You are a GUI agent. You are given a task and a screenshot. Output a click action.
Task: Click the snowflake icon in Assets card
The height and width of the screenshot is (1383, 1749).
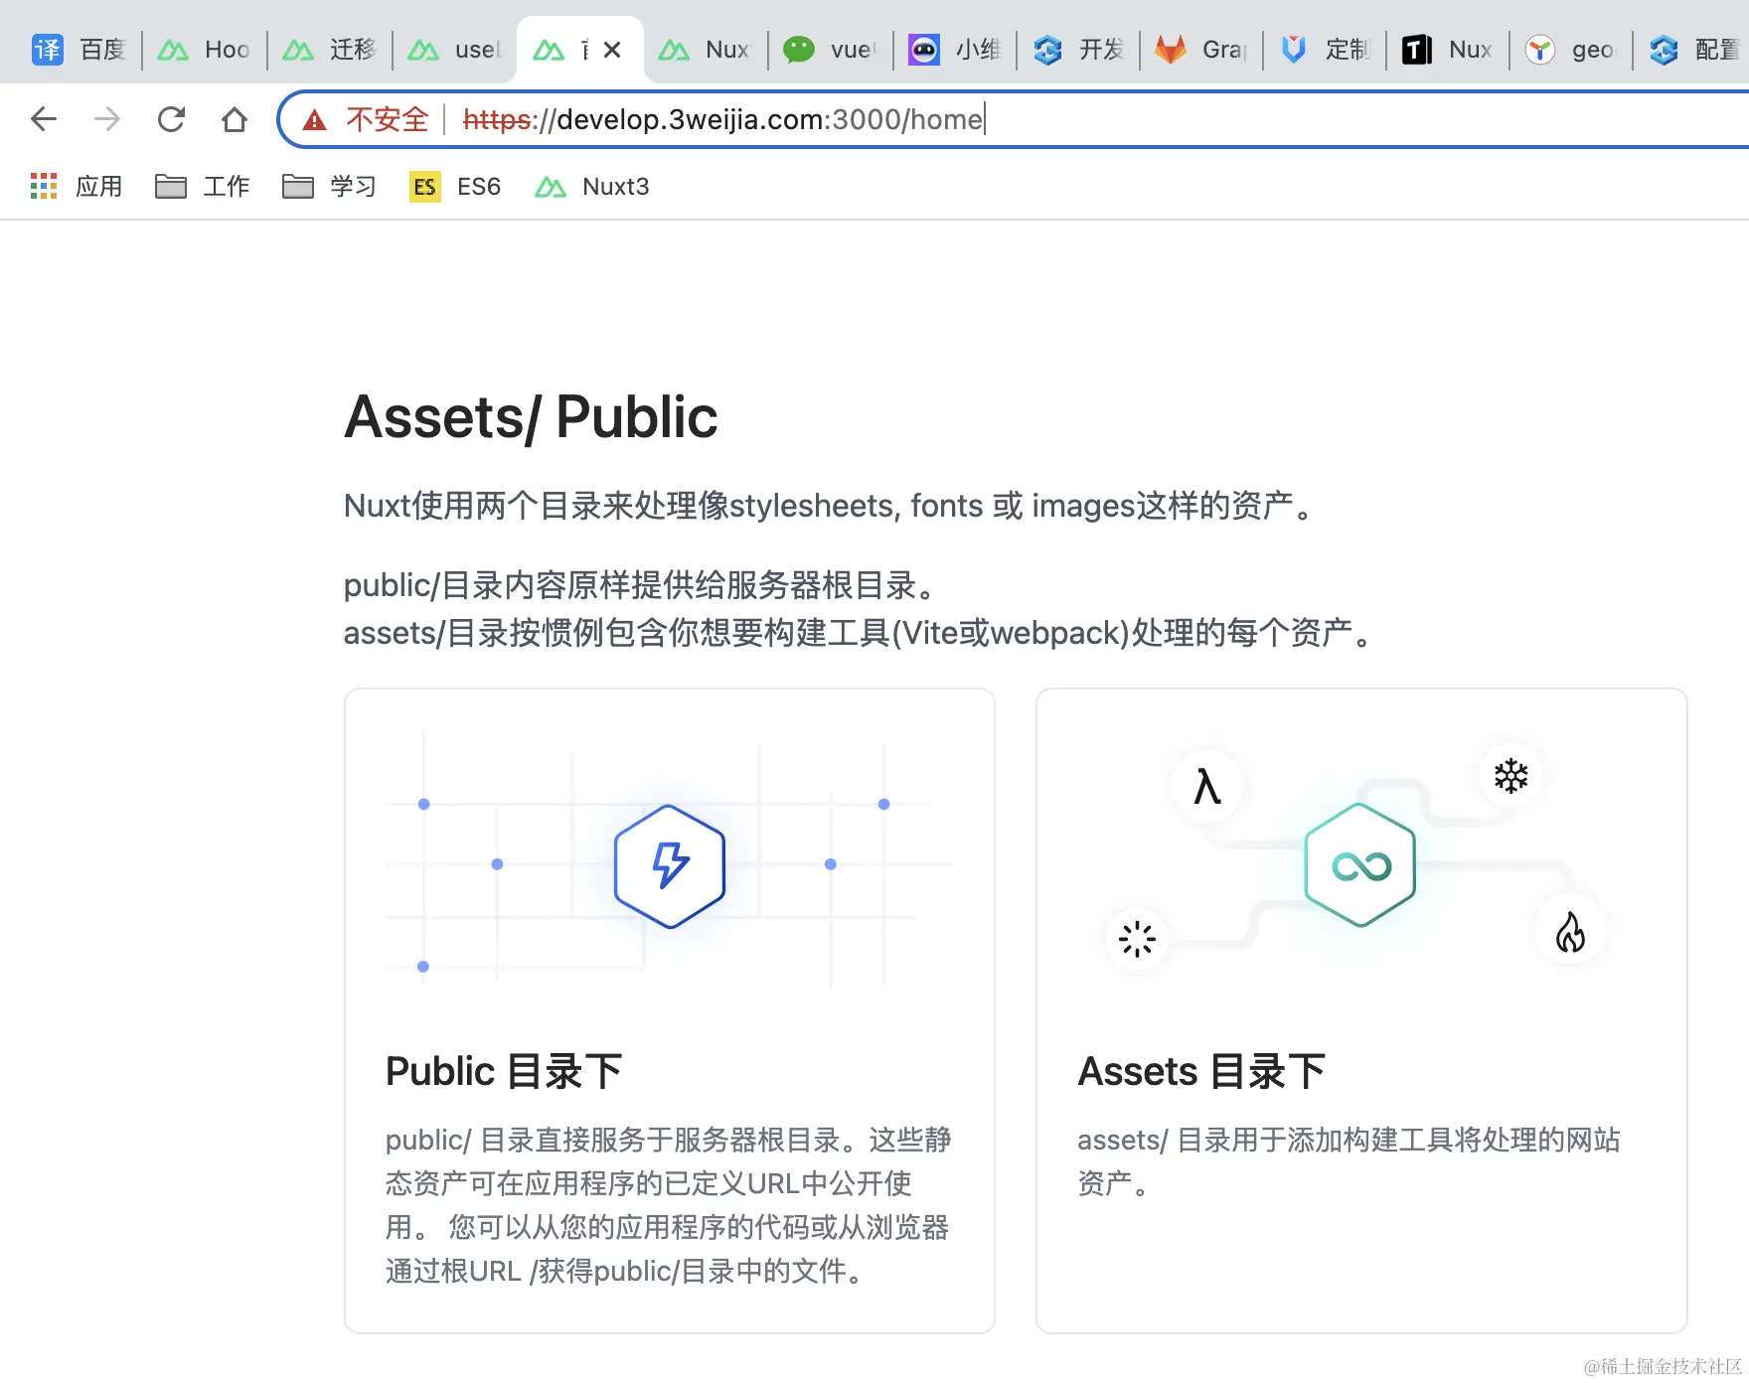coord(1510,776)
